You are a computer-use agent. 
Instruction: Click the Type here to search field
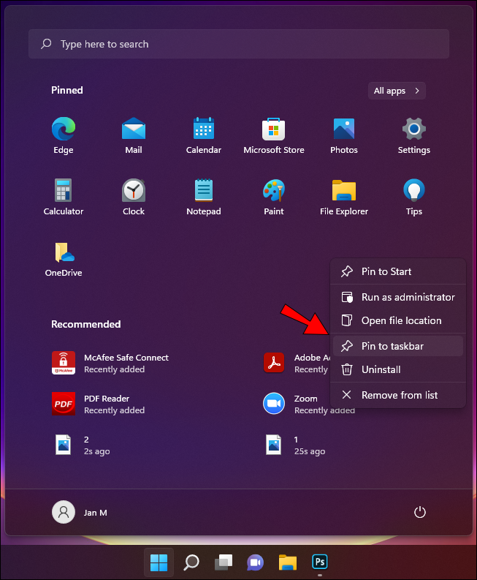click(x=239, y=44)
